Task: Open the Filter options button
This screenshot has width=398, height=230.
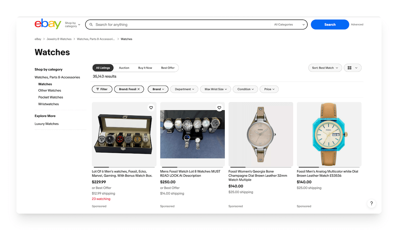Action: pyautogui.click(x=102, y=89)
